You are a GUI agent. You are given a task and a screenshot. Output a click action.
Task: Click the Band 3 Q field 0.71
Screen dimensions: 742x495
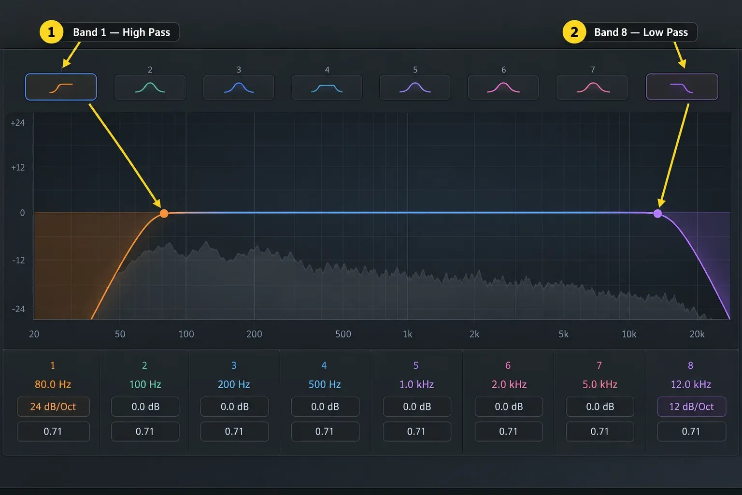point(234,431)
